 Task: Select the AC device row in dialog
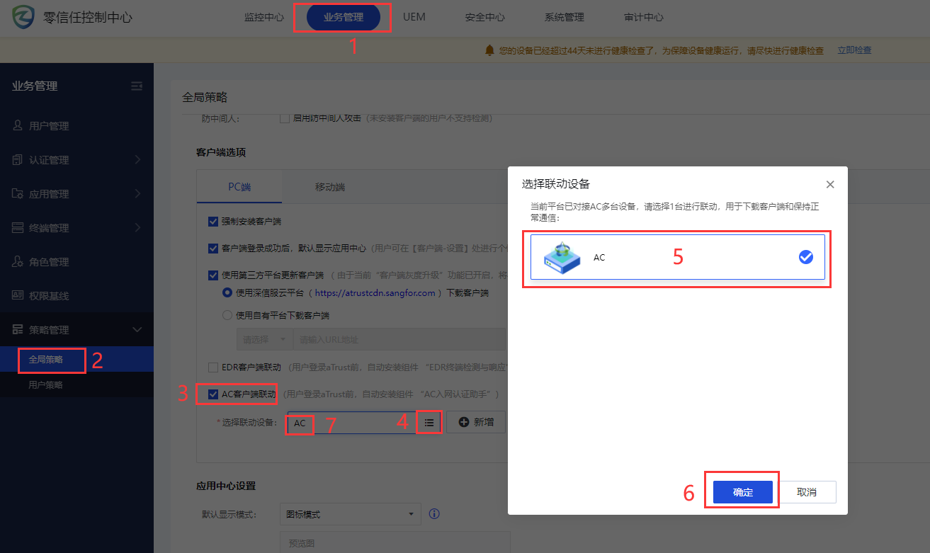678,258
